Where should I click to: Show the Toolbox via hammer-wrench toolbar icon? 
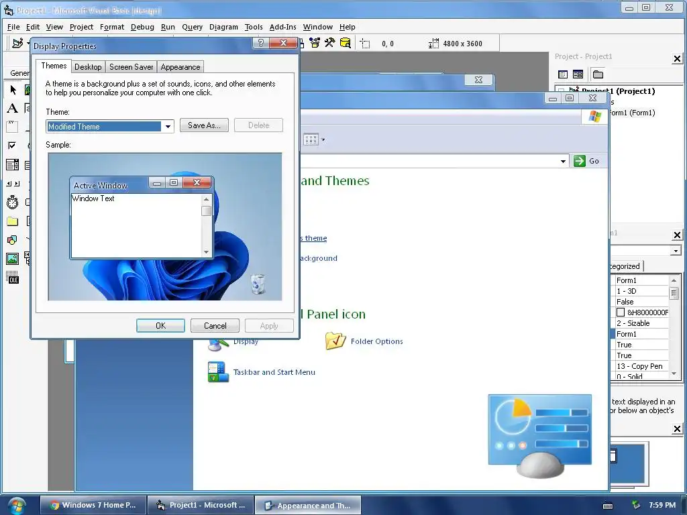(329, 43)
